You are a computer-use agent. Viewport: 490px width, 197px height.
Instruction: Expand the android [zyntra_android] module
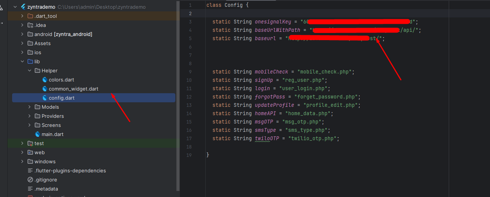(x=22, y=34)
